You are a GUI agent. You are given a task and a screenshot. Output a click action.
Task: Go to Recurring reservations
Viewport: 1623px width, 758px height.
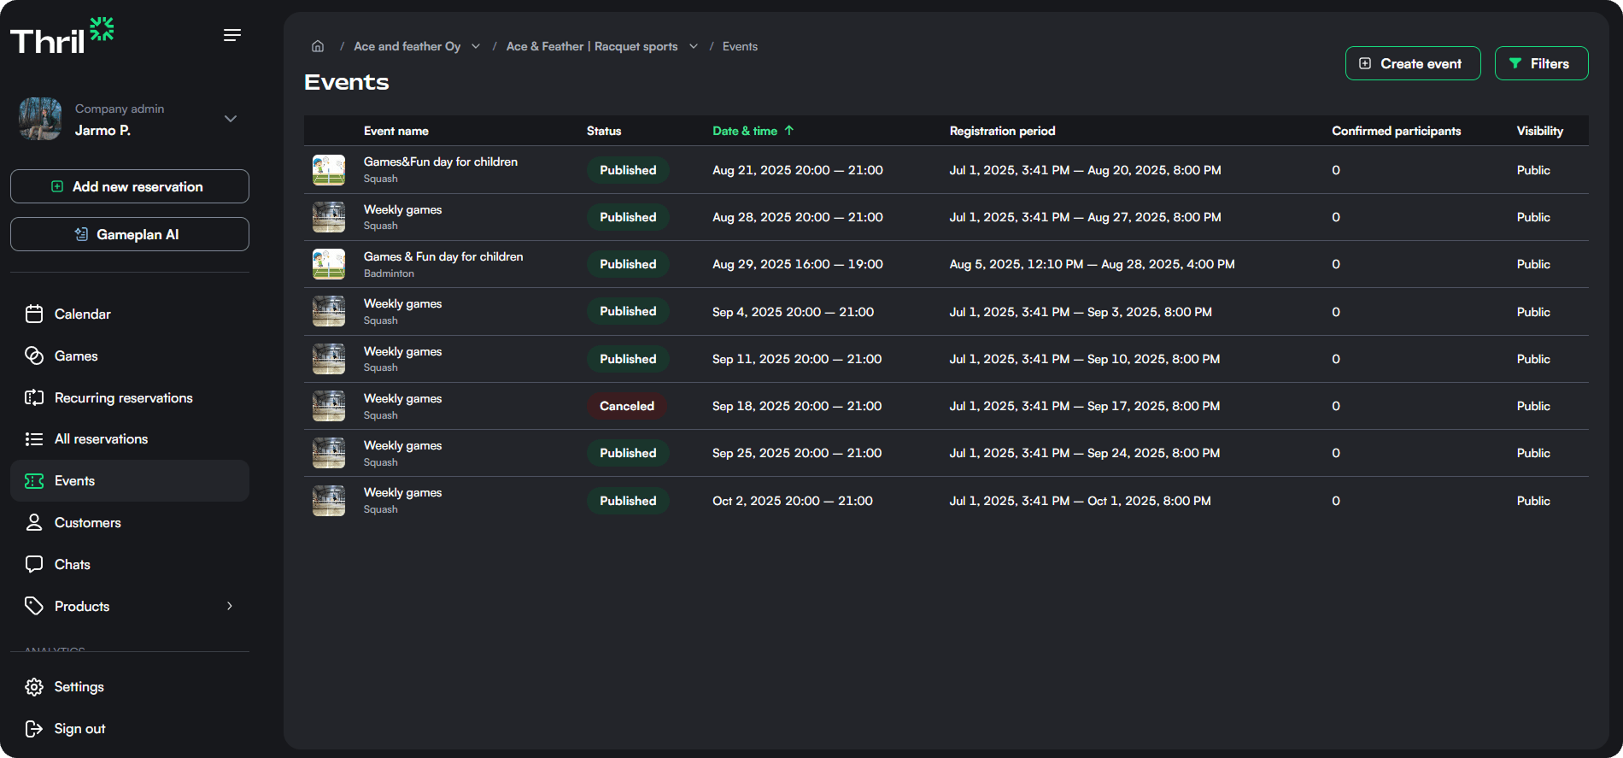pos(123,397)
